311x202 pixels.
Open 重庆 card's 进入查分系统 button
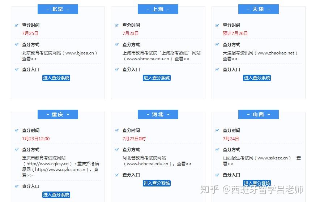[56, 195]
